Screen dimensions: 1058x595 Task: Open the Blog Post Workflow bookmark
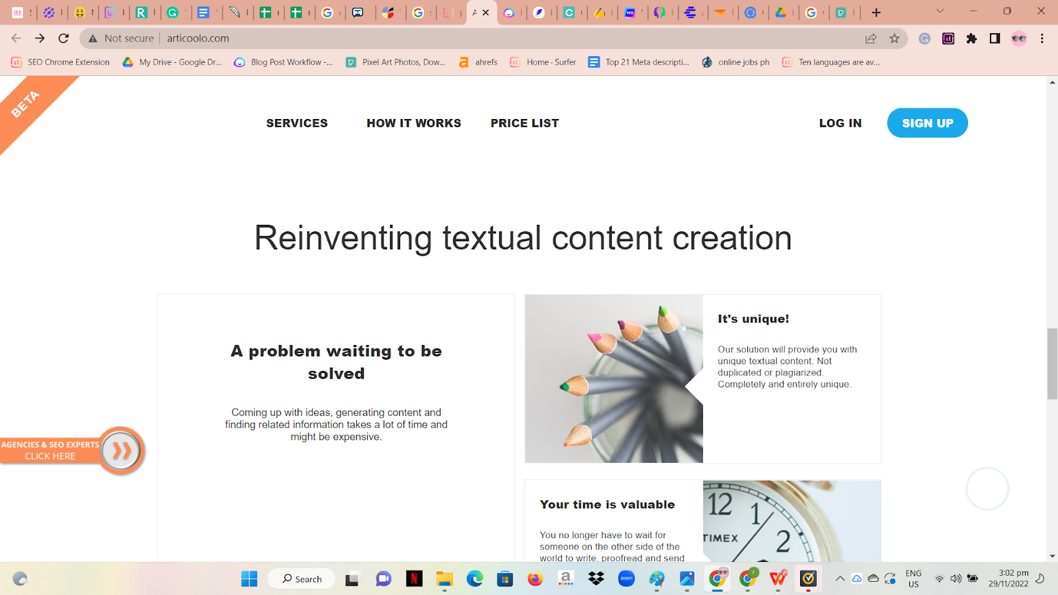283,62
